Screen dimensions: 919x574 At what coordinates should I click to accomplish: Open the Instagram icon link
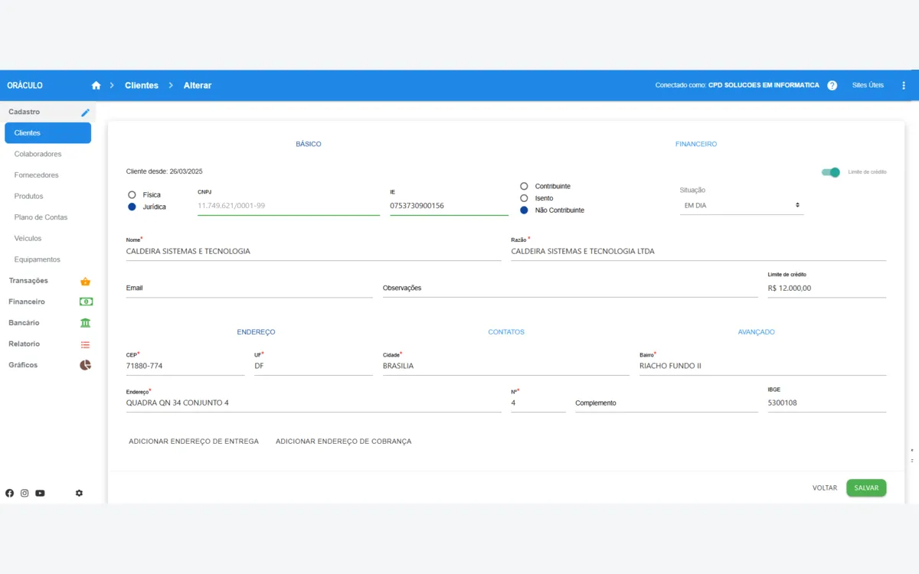coord(25,494)
